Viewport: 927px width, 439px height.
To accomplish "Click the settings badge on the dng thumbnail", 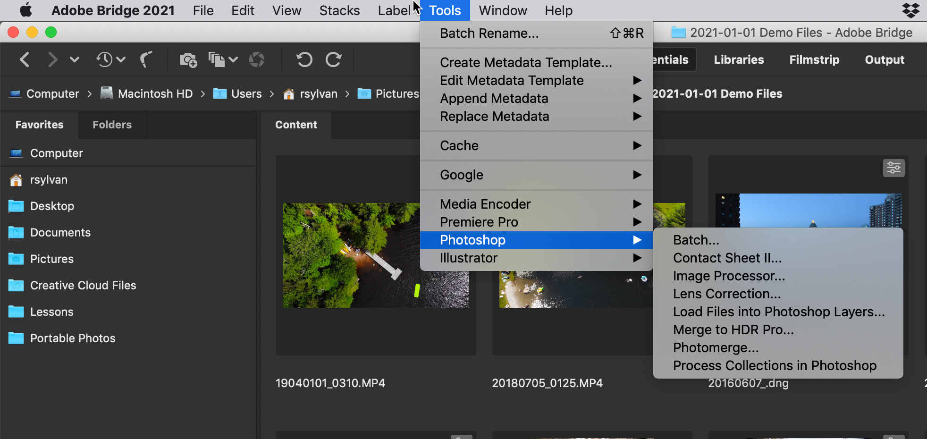I will click(x=894, y=168).
